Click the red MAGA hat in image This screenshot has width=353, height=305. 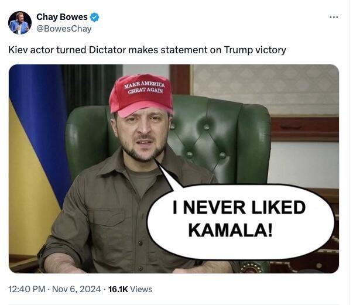140,95
